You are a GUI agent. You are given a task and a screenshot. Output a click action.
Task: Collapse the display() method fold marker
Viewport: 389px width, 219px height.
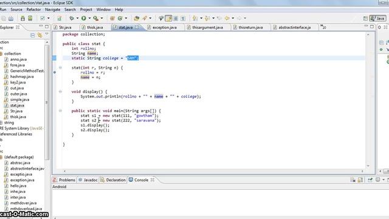tap(60, 92)
